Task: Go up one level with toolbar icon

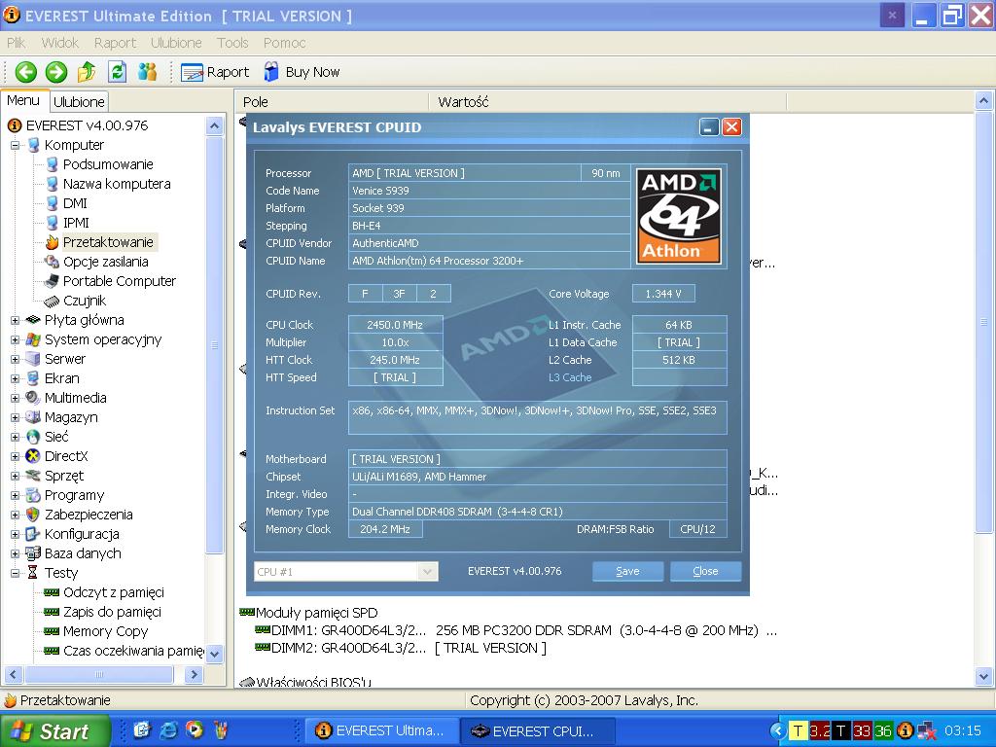Action: click(87, 72)
